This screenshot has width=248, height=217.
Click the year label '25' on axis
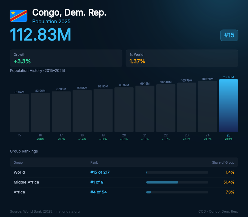(228, 135)
